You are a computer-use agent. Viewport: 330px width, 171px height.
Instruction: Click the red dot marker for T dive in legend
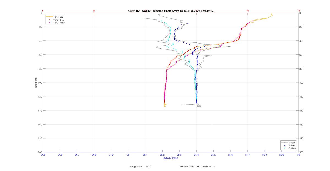[x=50, y=20]
